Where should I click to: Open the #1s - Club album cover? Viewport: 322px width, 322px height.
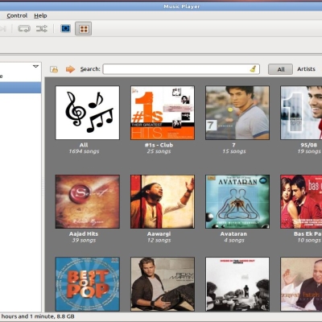pos(163,113)
